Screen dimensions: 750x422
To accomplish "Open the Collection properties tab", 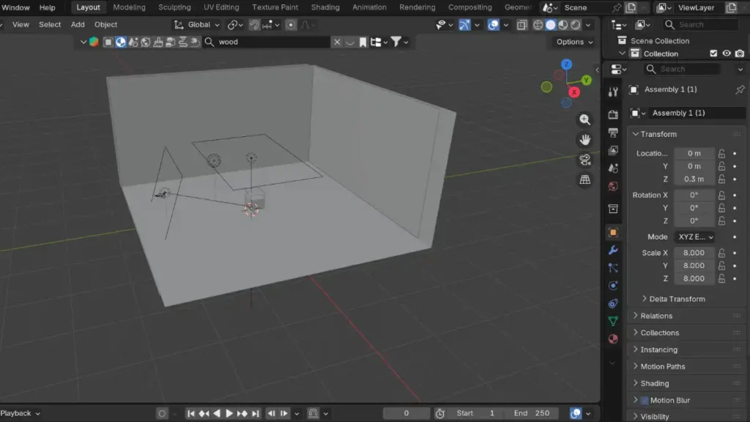I will [x=613, y=209].
